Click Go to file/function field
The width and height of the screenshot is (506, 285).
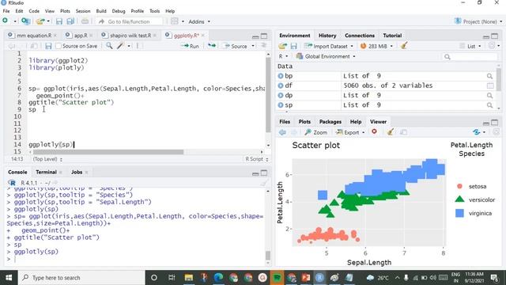[x=129, y=21]
